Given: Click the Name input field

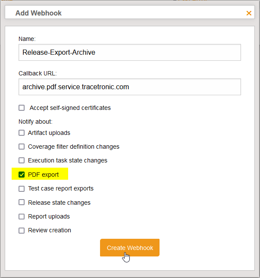Looking at the screenshot, I should coord(129,53).
